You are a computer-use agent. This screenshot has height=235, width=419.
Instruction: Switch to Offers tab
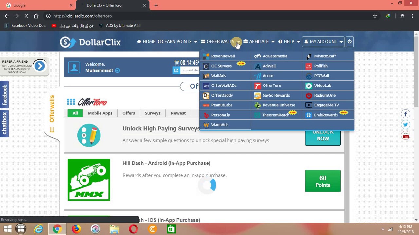coord(129,113)
